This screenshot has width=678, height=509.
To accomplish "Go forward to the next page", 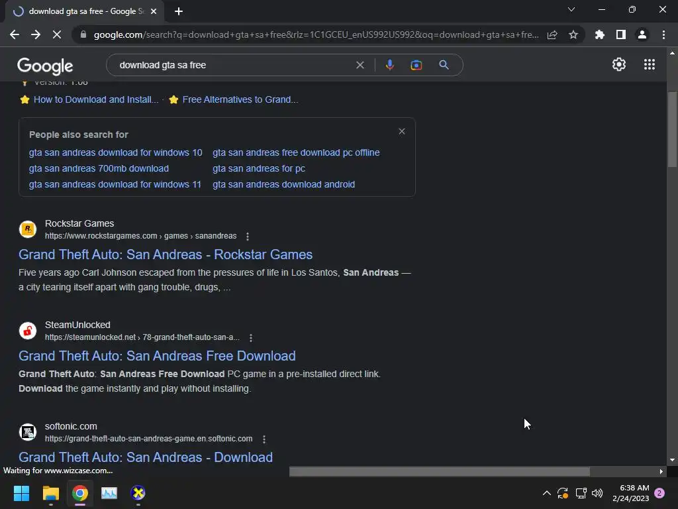I will (36, 34).
